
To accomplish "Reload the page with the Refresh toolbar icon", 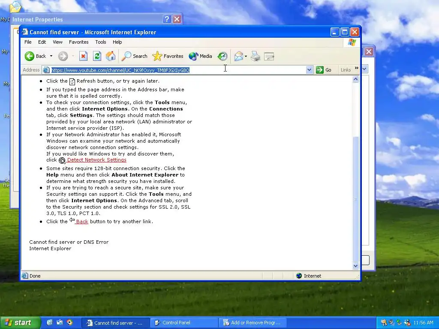I will 97,56.
